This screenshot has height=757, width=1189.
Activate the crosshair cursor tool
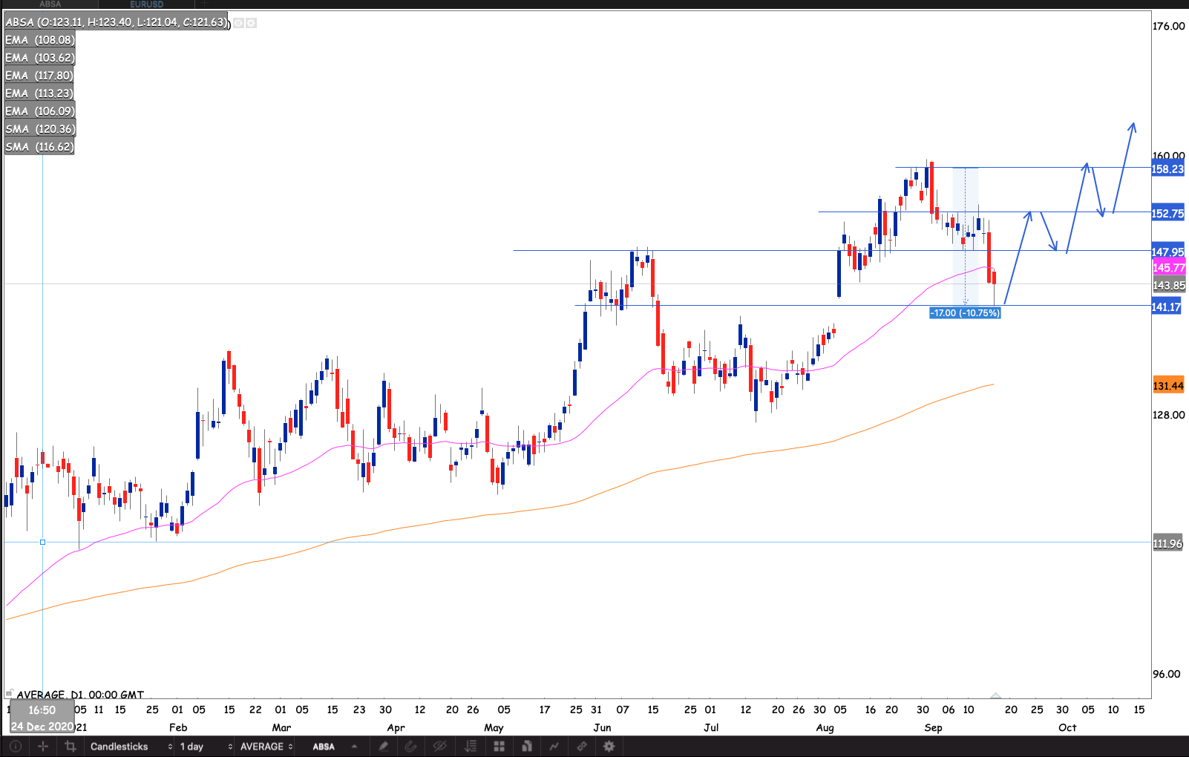tap(43, 746)
